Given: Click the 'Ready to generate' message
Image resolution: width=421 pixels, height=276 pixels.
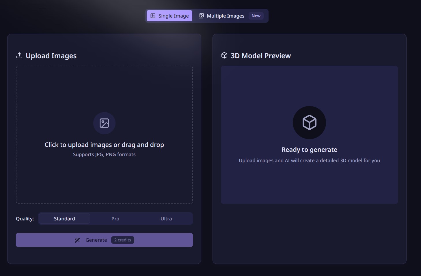Looking at the screenshot, I should pyautogui.click(x=309, y=150).
